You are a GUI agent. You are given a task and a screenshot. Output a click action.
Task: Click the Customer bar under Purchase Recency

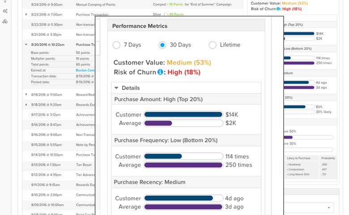[x=183, y=198]
